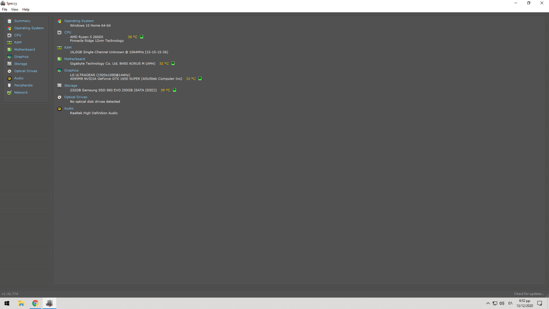Click the drive icon beside main Storage heading

(59, 85)
